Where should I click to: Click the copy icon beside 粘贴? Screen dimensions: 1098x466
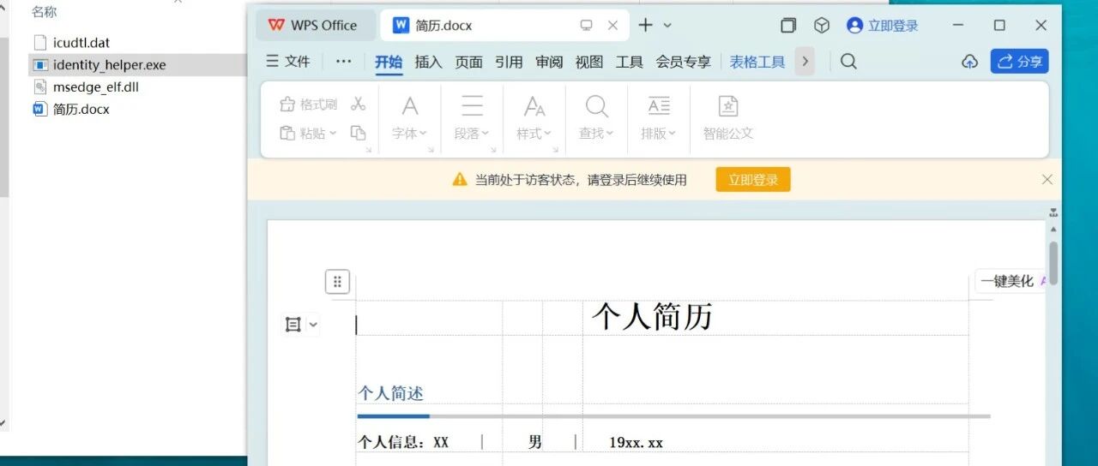tap(359, 133)
